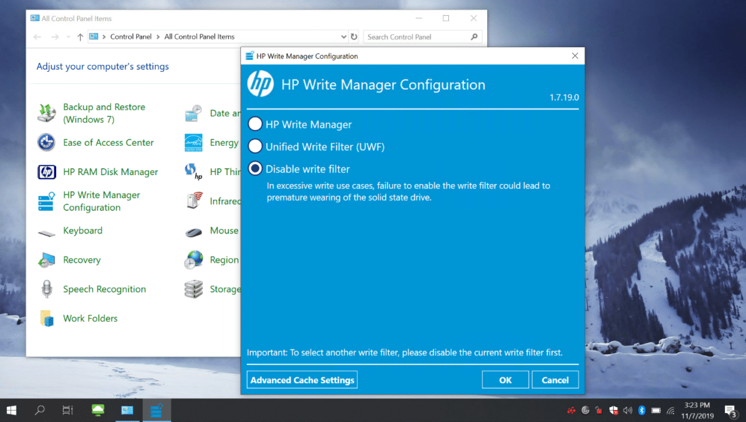Go up one level in Control Panel
Screen dimensions: 746x422
pyautogui.click(x=80, y=36)
